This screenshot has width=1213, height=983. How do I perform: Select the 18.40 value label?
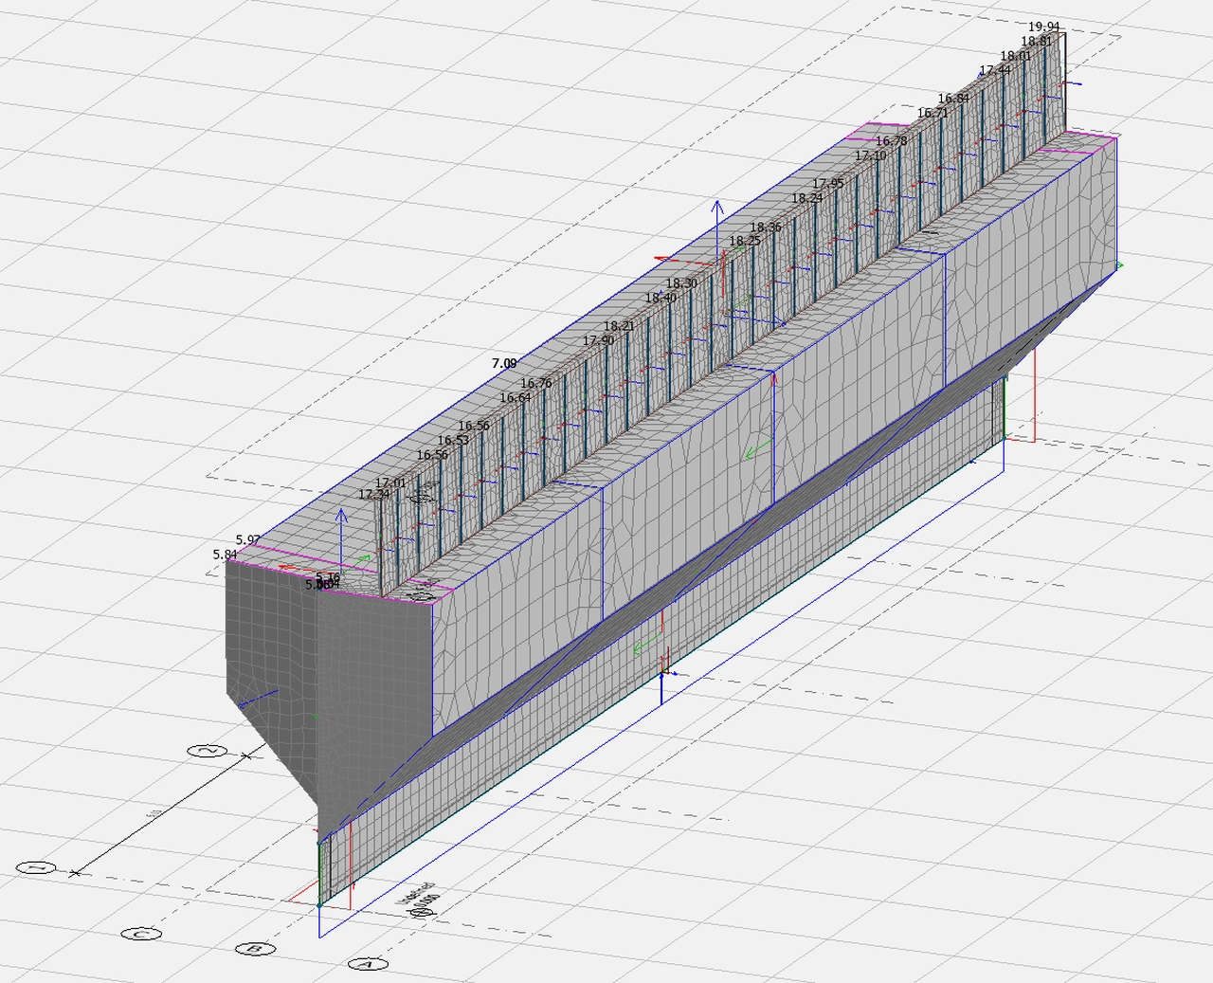(x=661, y=298)
